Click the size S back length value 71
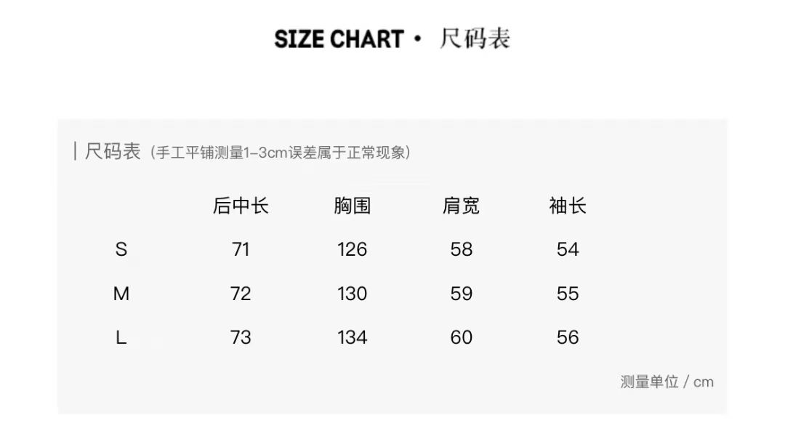The width and height of the screenshot is (785, 444). coord(241,249)
